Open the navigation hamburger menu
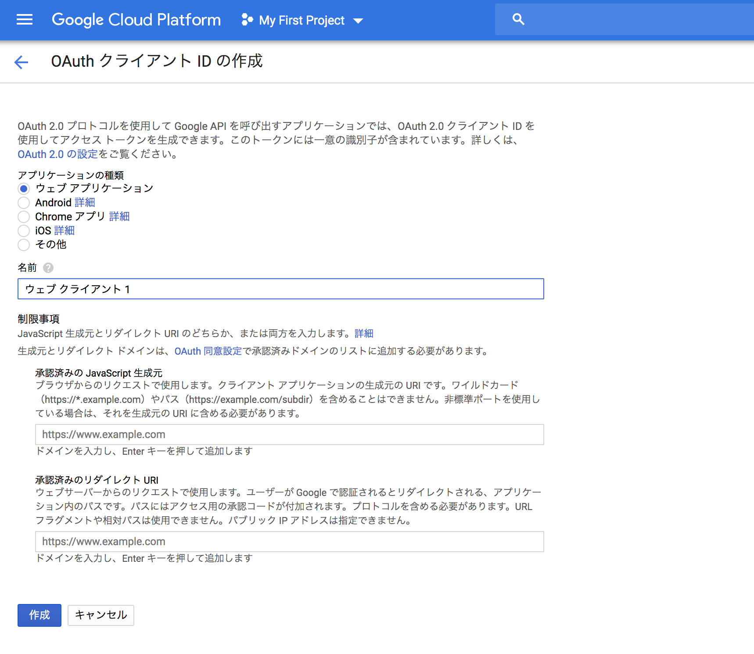 24,20
